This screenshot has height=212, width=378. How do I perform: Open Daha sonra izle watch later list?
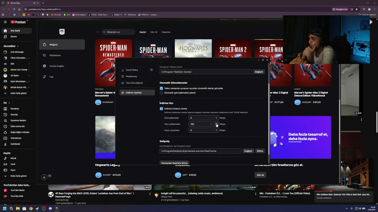click(x=18, y=126)
